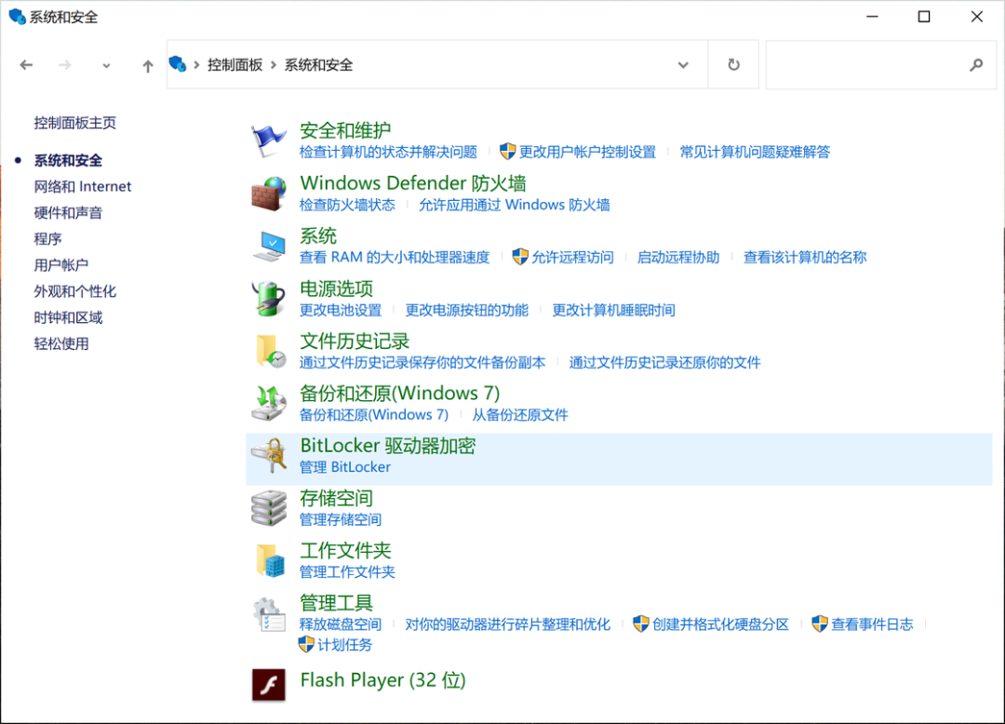
Task: Click the search magnifier icon
Action: (x=976, y=65)
